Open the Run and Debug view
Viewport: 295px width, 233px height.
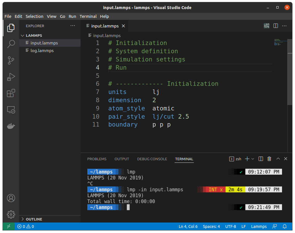pos(11,77)
